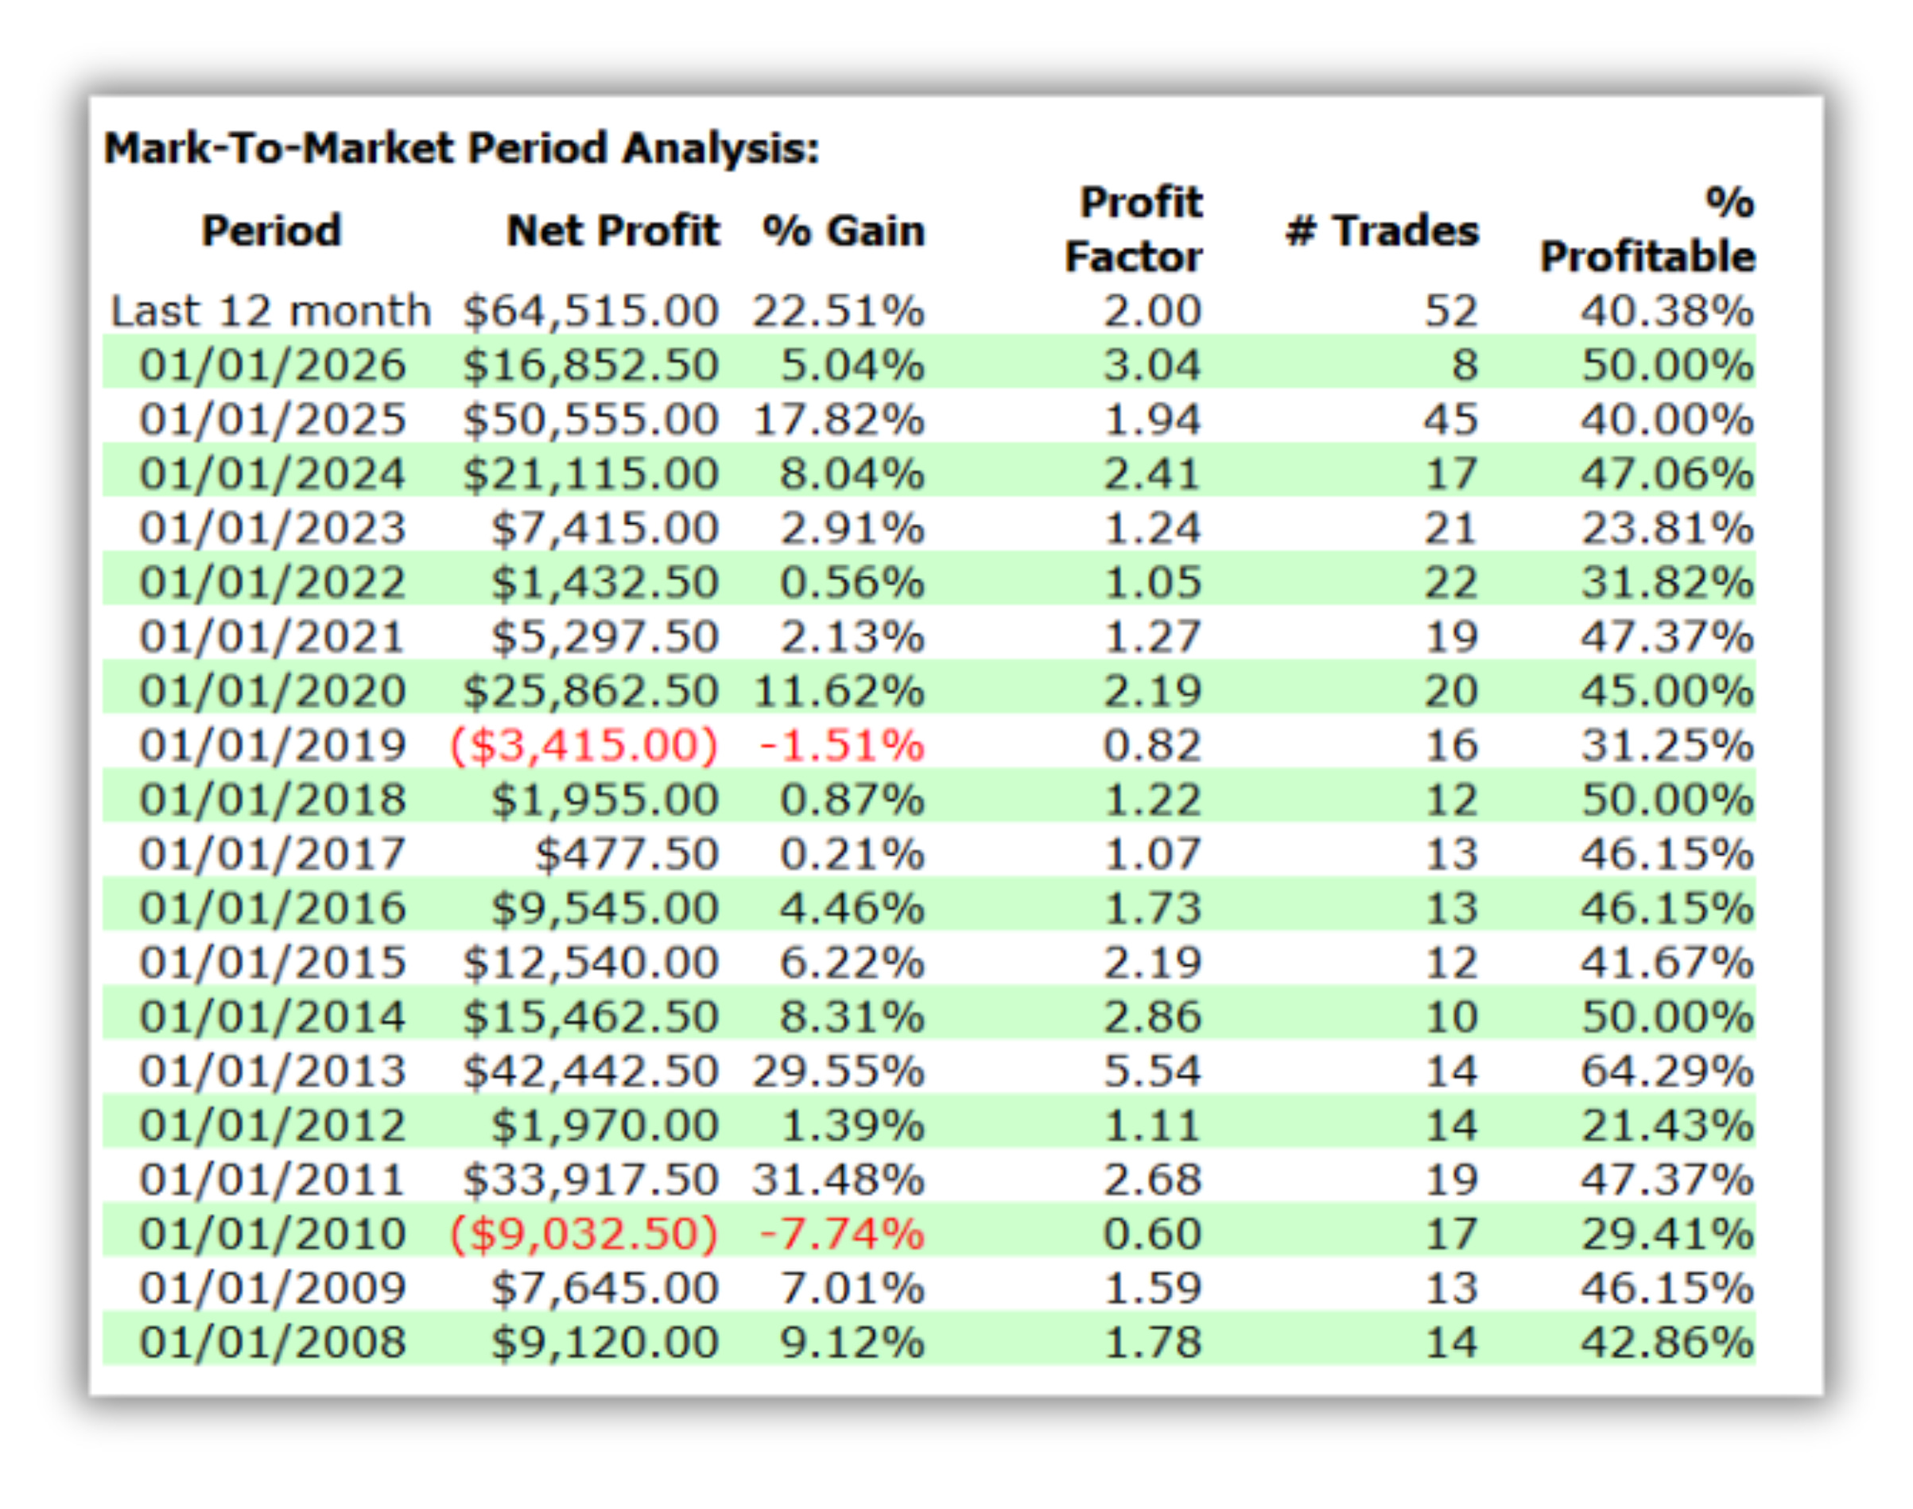Viewport: 1913px width, 1509px height.
Task: Click the 45 trades value for 2025
Action: point(1450,419)
